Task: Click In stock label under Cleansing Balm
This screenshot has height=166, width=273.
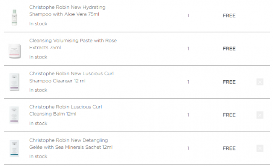Action: [x=38, y=123]
